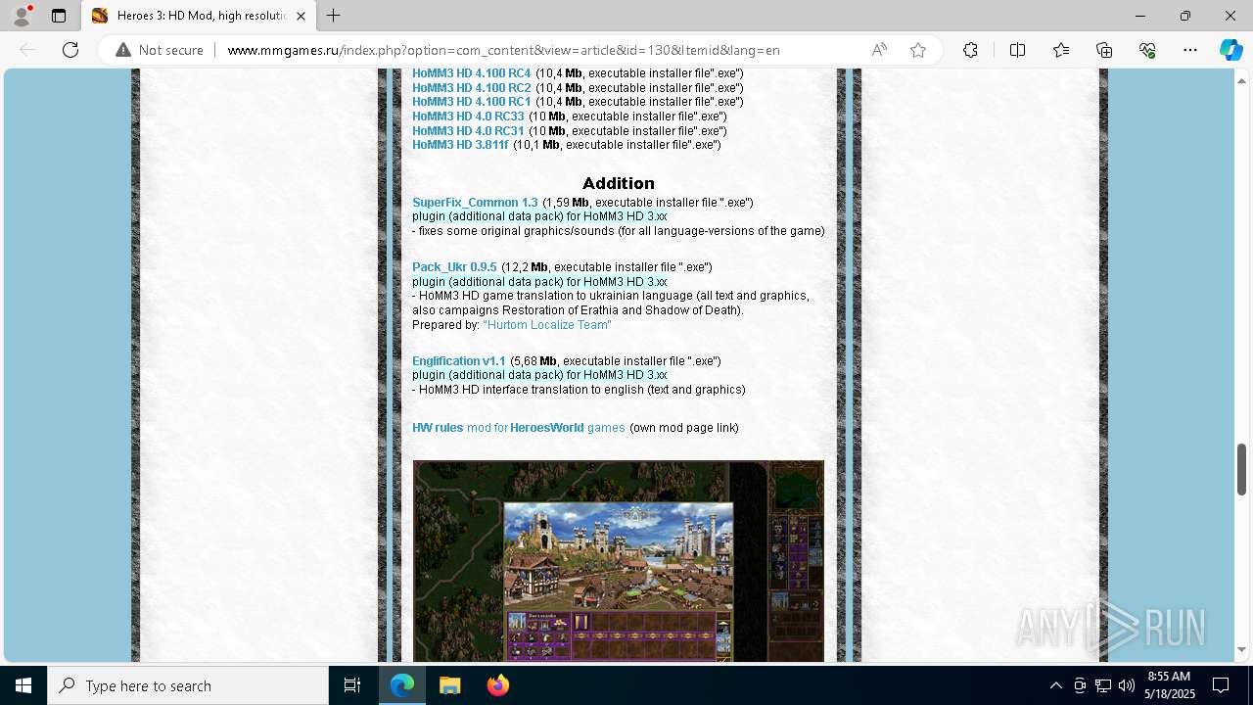The image size is (1253, 705).
Task: Download HoMM3 HD 4.0 RC31 link
Action: coord(468,131)
